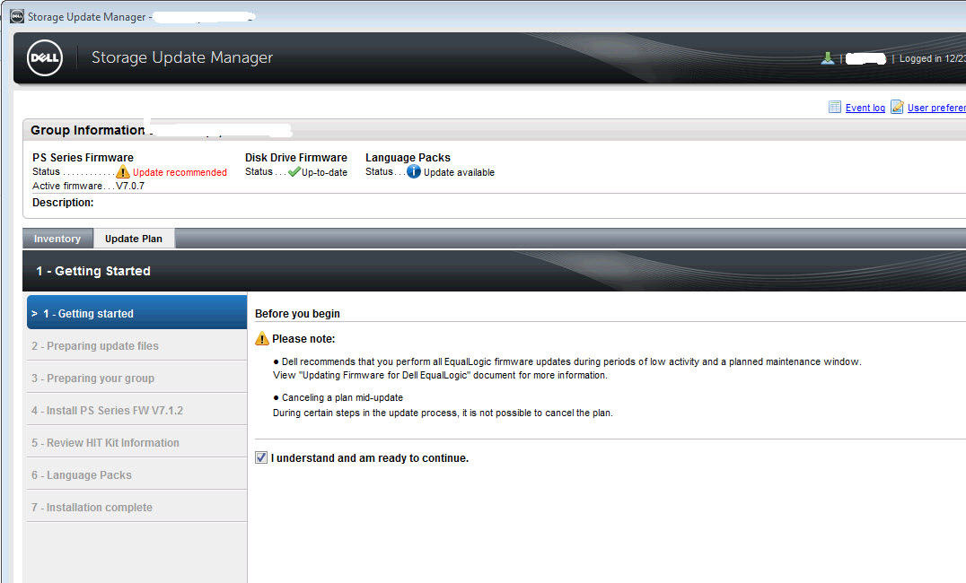Click 'During certain steps in the update process' text
966x583 pixels.
(443, 413)
